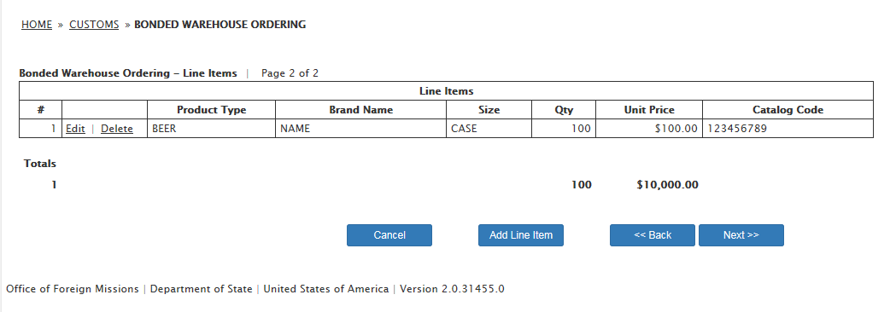Select the $100.00 unit price cell
The height and width of the screenshot is (312, 896).
click(649, 129)
